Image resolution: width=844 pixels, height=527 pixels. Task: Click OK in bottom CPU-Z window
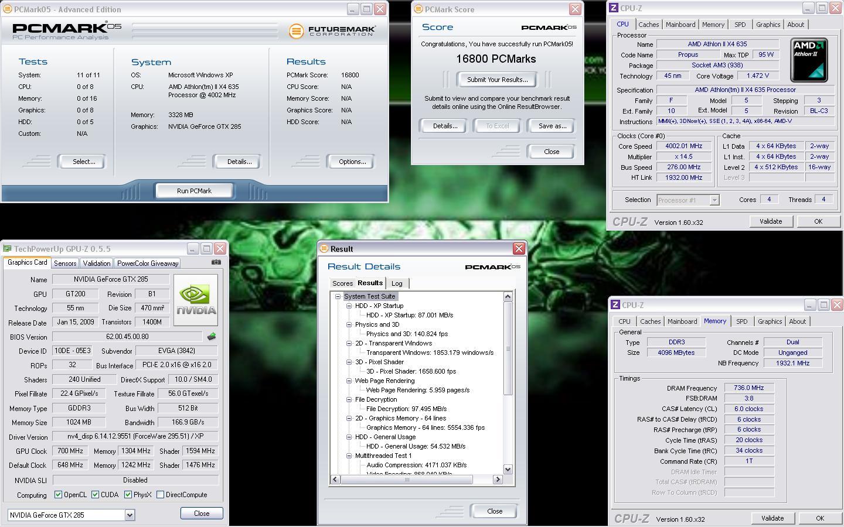[x=819, y=518]
